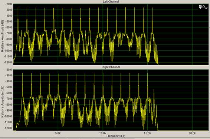Viewport: 210px width, 139px height.
Task: Click the 10.0k frequency axis tick label
Action: (x=103, y=133)
